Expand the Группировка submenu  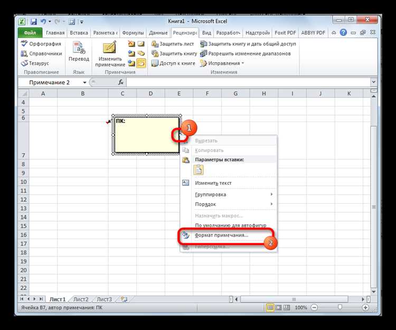point(228,194)
